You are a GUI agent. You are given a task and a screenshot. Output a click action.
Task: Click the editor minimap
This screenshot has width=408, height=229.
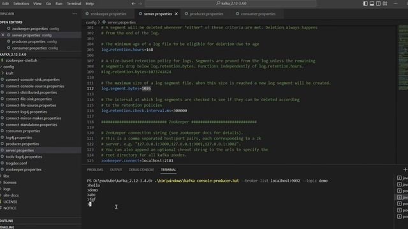pos(403,58)
